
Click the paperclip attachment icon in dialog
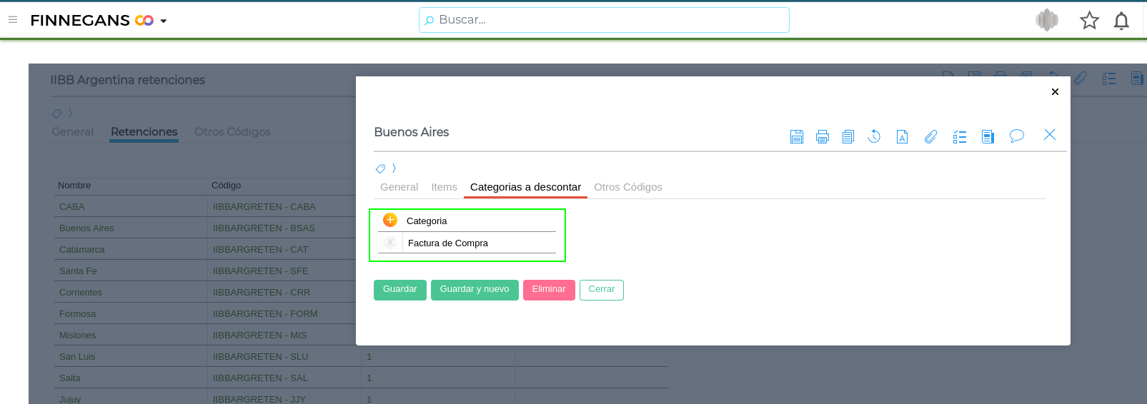(930, 136)
